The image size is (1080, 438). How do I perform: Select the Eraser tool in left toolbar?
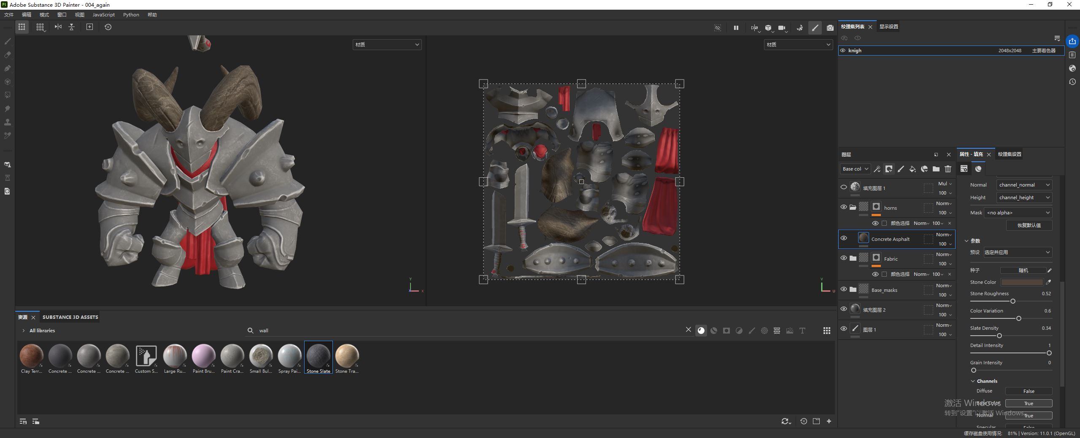click(7, 55)
